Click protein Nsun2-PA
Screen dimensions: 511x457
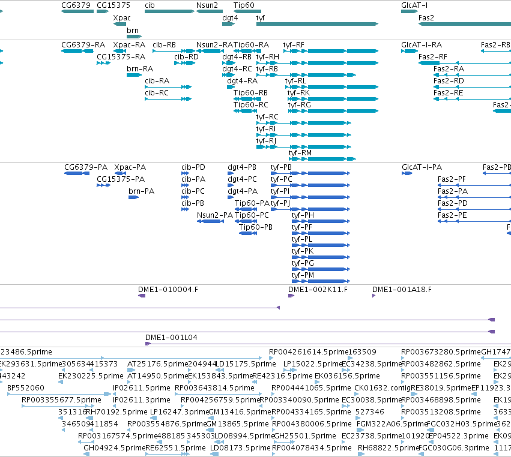215,215
